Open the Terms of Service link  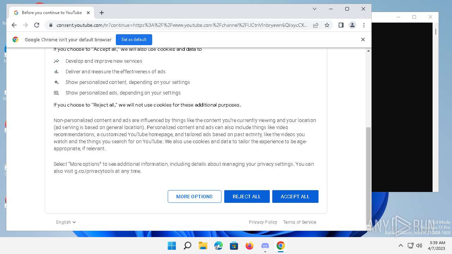[299, 222]
